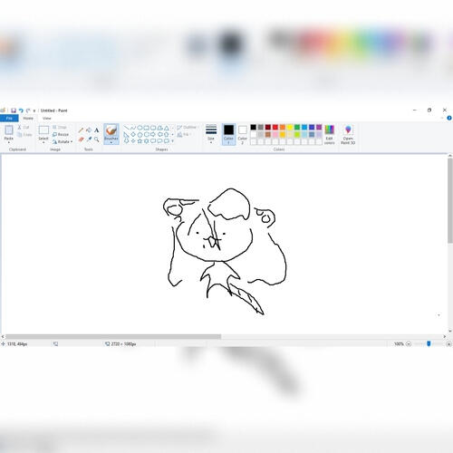Open the Paint Help icon
Screen dimensions: 453x453
[x=449, y=118]
